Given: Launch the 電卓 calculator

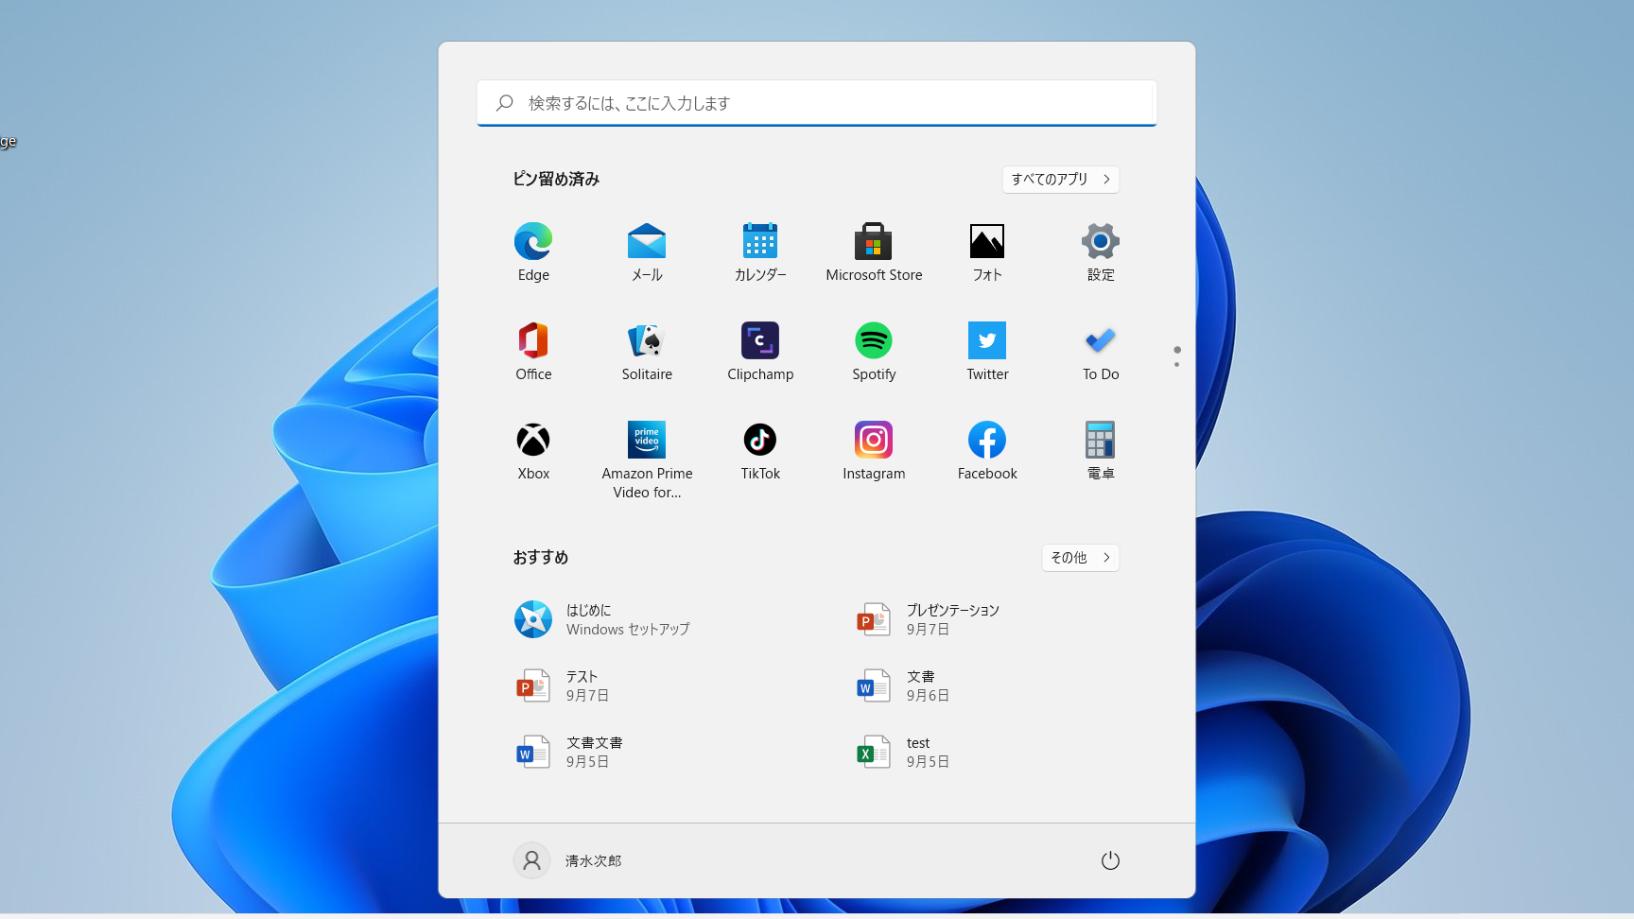Looking at the screenshot, I should [x=1101, y=450].
